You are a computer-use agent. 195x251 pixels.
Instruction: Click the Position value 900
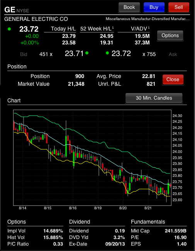click(80, 76)
